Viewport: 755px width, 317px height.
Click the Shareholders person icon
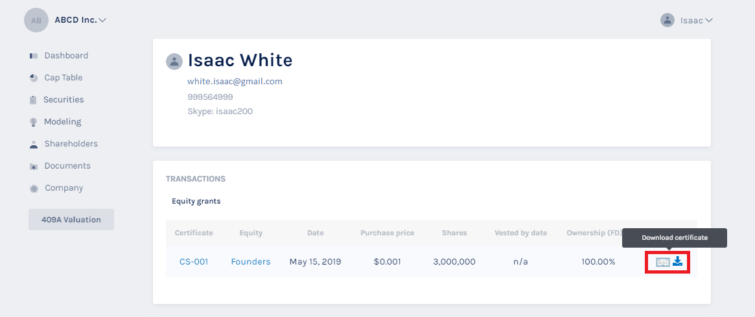pos(34,144)
